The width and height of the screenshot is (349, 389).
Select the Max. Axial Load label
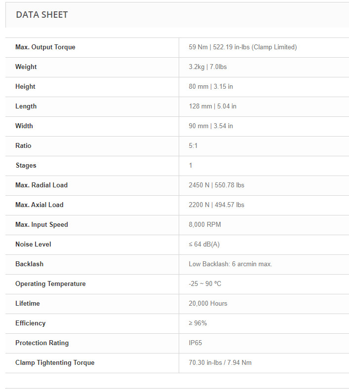click(x=39, y=205)
